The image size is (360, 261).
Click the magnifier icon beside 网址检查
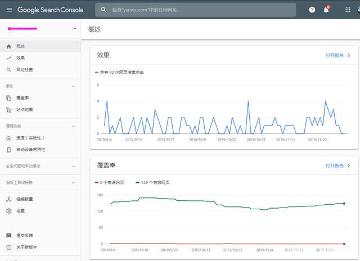pos(9,70)
